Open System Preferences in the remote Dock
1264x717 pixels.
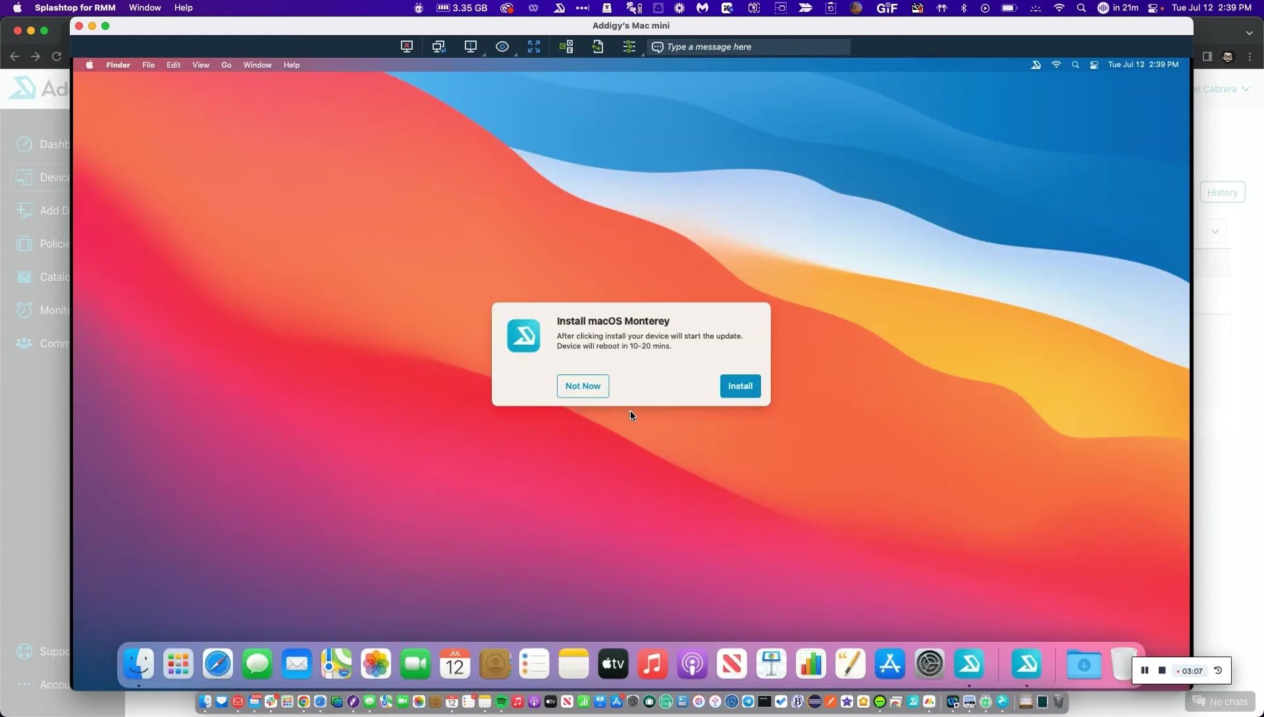[x=929, y=664]
